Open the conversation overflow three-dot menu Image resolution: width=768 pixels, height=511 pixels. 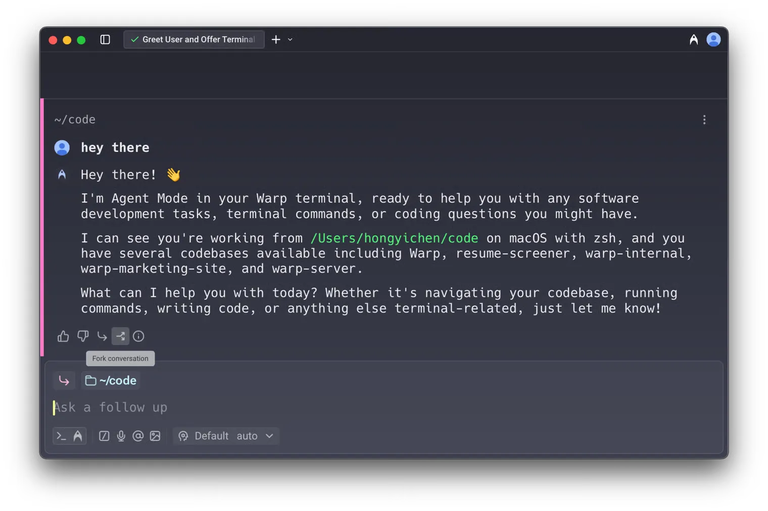coord(704,120)
